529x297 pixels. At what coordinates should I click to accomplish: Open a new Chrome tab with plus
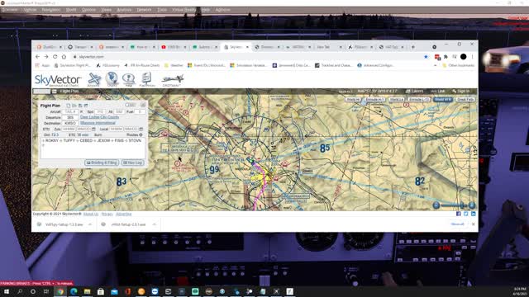point(413,47)
